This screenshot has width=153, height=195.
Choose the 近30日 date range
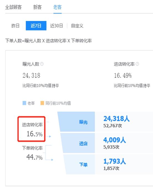(x=56, y=26)
